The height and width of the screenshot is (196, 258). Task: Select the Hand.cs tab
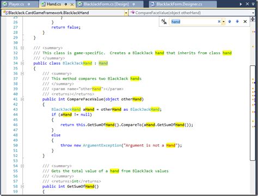pyautogui.click(x=54, y=4)
